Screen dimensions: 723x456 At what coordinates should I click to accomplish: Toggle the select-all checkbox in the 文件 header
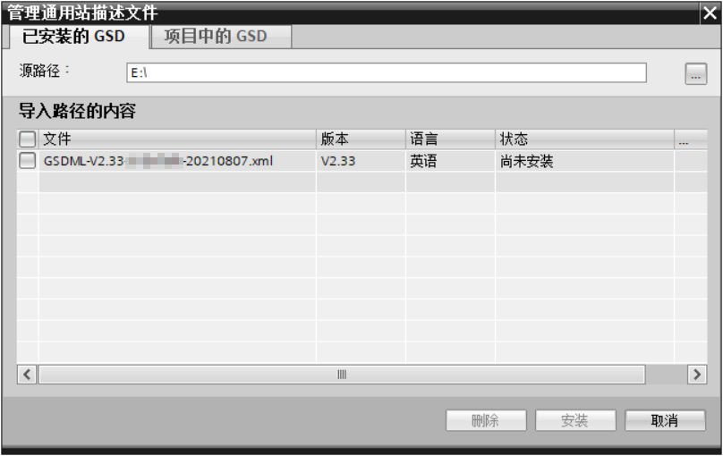(27, 139)
